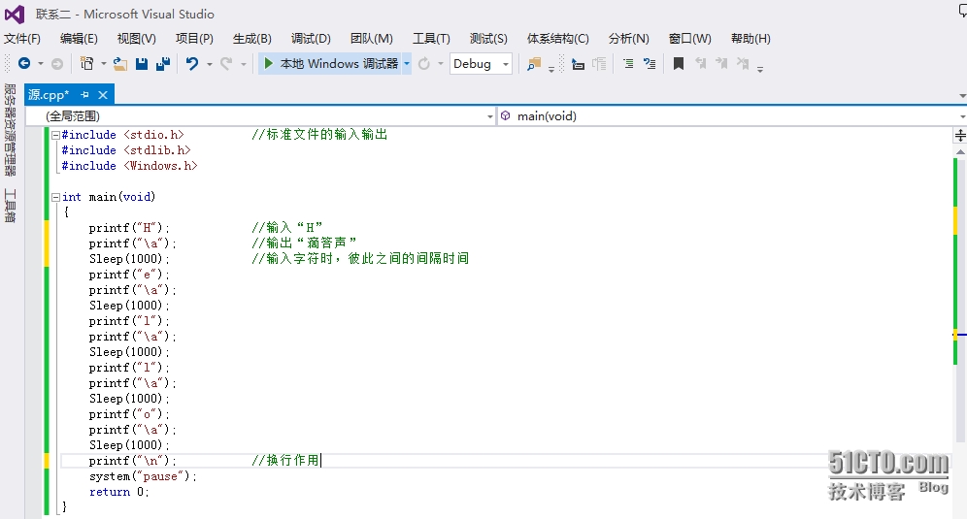Click the Save All icon
Viewport: 967px width, 519px height.
point(163,63)
